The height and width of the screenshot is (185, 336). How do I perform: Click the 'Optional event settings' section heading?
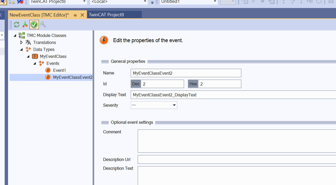[x=132, y=122]
